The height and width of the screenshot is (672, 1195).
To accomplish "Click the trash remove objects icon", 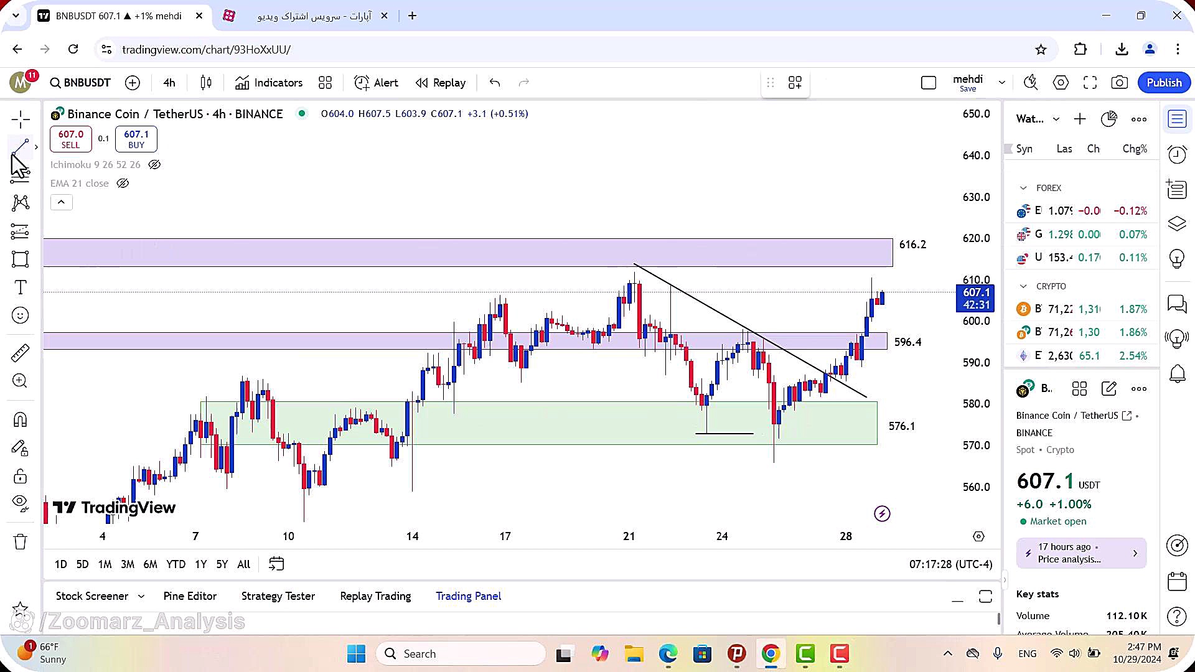I will 20,541.
